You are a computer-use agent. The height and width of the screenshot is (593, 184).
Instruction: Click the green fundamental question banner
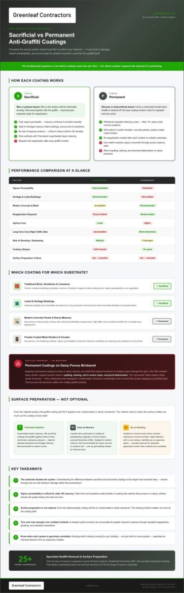tap(92, 65)
